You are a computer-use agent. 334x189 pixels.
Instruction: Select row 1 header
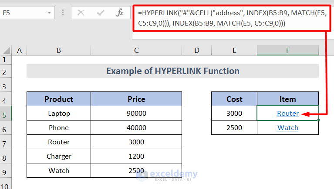(6, 60)
